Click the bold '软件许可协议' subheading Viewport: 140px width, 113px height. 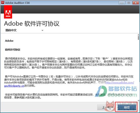(x=13, y=50)
